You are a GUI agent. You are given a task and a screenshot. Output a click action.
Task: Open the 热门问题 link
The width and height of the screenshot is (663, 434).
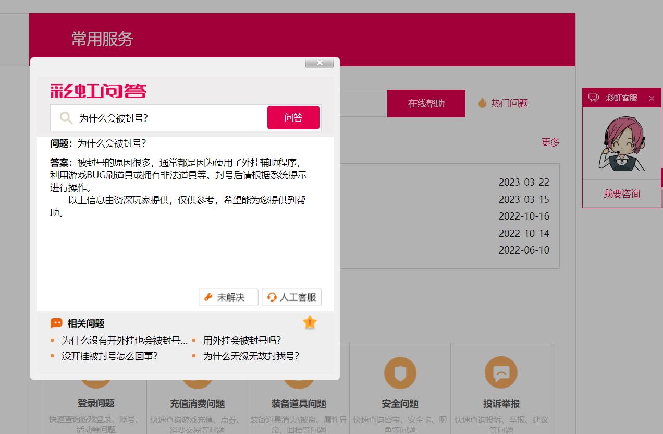click(510, 103)
